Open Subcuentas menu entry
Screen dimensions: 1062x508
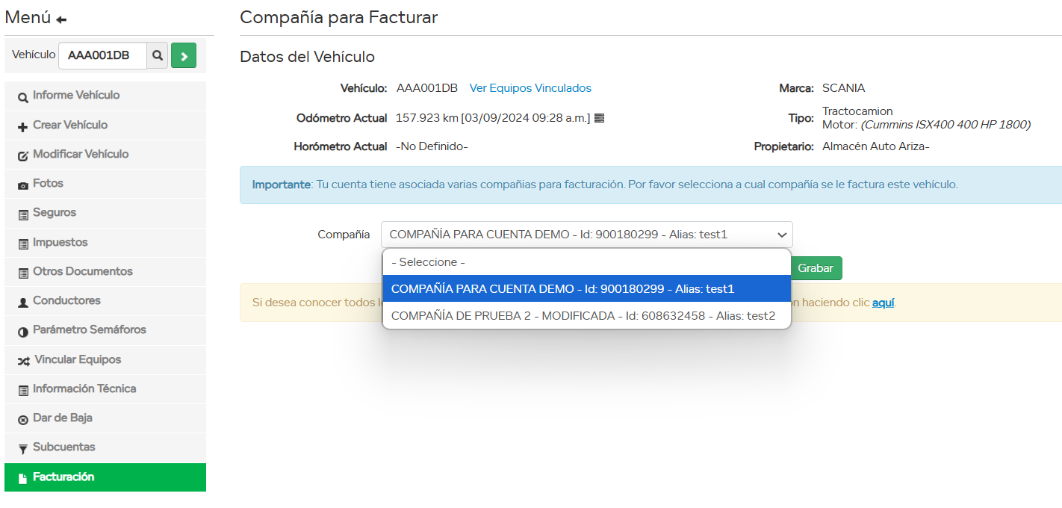point(63,447)
